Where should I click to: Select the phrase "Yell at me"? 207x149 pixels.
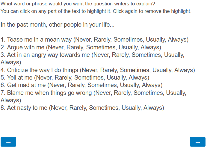[x=20, y=77]
